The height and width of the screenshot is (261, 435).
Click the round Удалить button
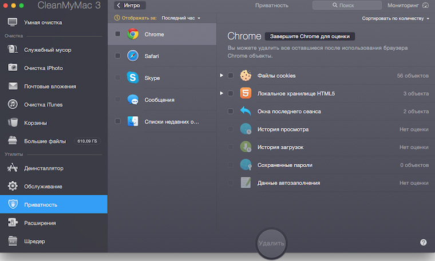271,243
